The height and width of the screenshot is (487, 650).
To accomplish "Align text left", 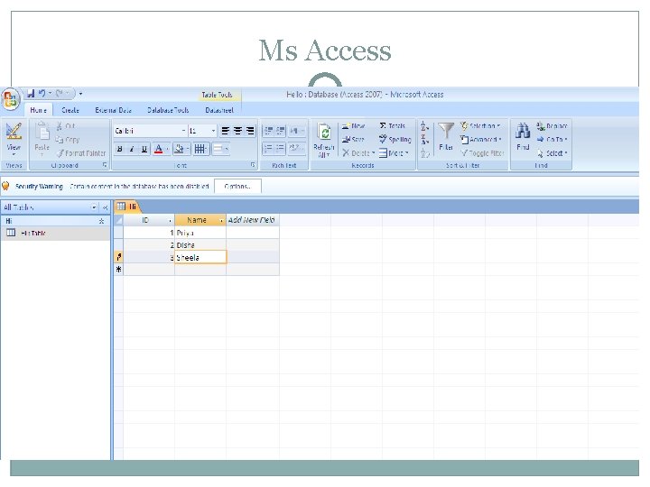I will [x=225, y=131].
